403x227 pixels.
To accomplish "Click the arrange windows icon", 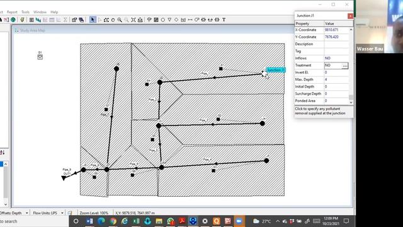I will pyautogui.click(x=81, y=20).
